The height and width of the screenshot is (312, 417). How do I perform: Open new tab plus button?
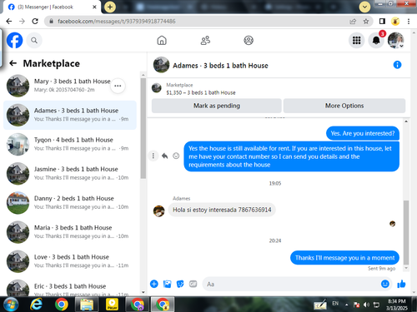(110, 7)
